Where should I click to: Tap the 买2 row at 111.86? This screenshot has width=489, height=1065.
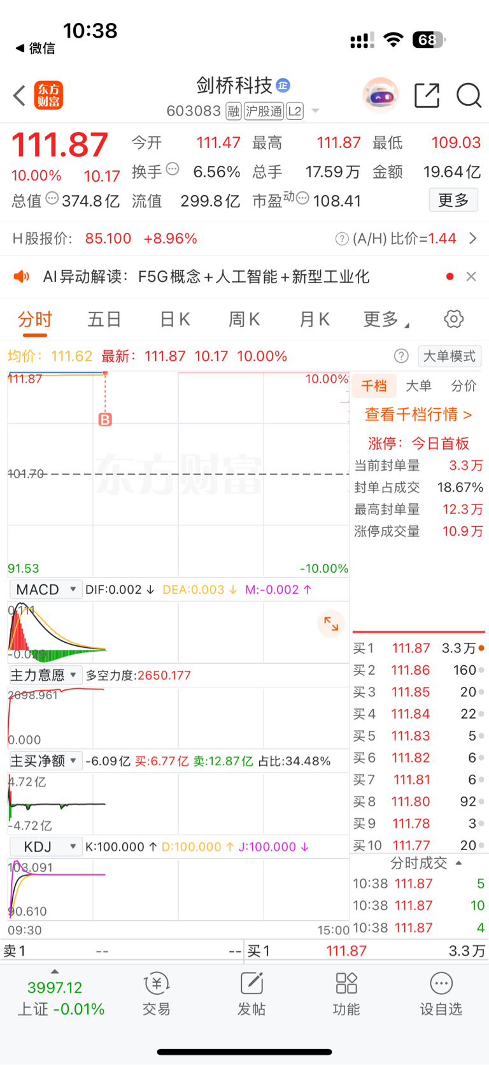(x=418, y=670)
